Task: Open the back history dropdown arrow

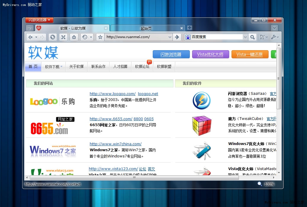Action: point(36,37)
